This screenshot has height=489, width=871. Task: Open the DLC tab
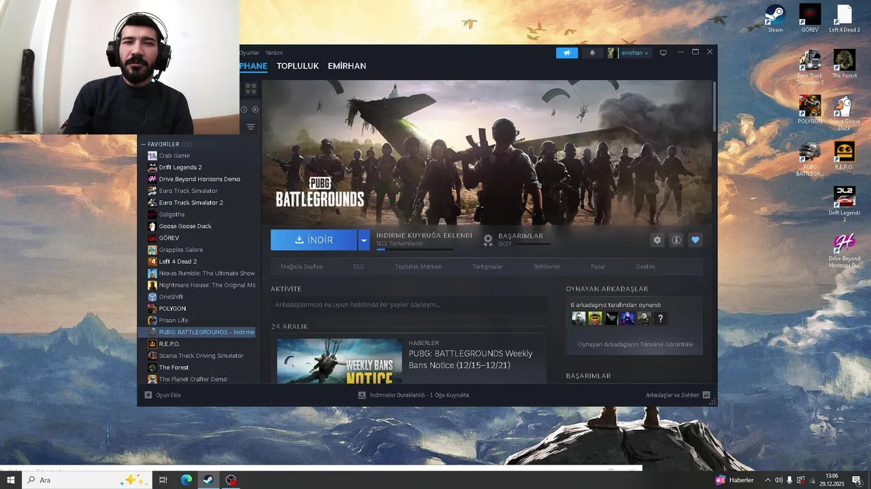click(359, 266)
